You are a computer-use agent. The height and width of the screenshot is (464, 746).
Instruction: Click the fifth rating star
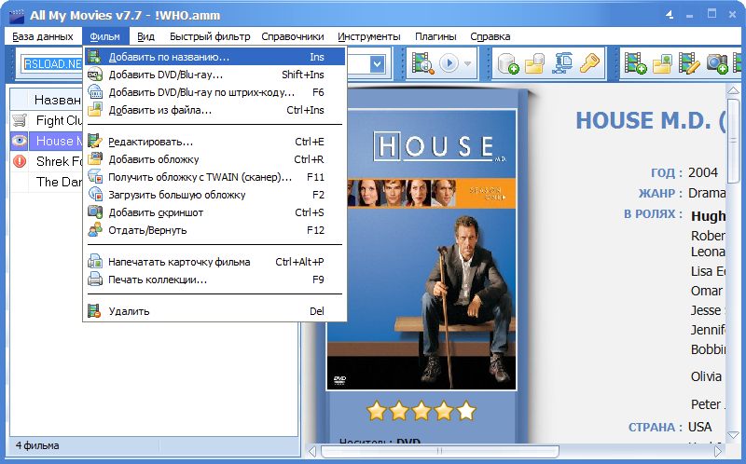point(465,410)
